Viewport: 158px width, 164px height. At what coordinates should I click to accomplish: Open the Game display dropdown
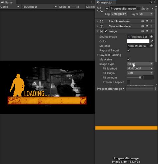pyautogui.click(x=10, y=7)
